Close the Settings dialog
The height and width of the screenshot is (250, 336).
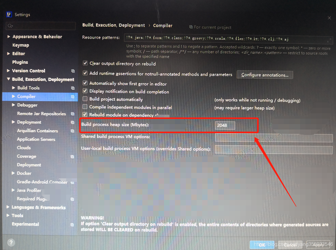329,18
